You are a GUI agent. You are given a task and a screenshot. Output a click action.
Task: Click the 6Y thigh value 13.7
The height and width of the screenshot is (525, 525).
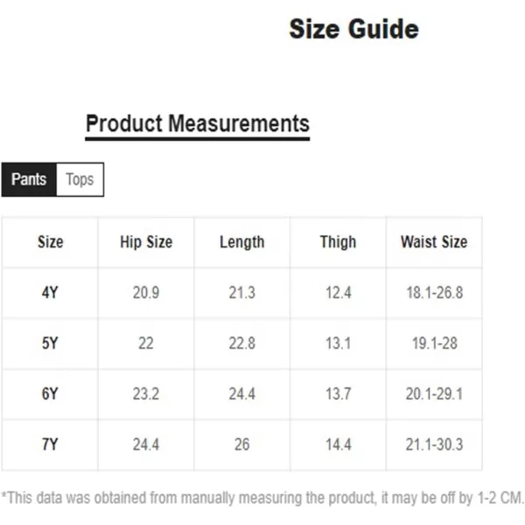[x=338, y=394]
